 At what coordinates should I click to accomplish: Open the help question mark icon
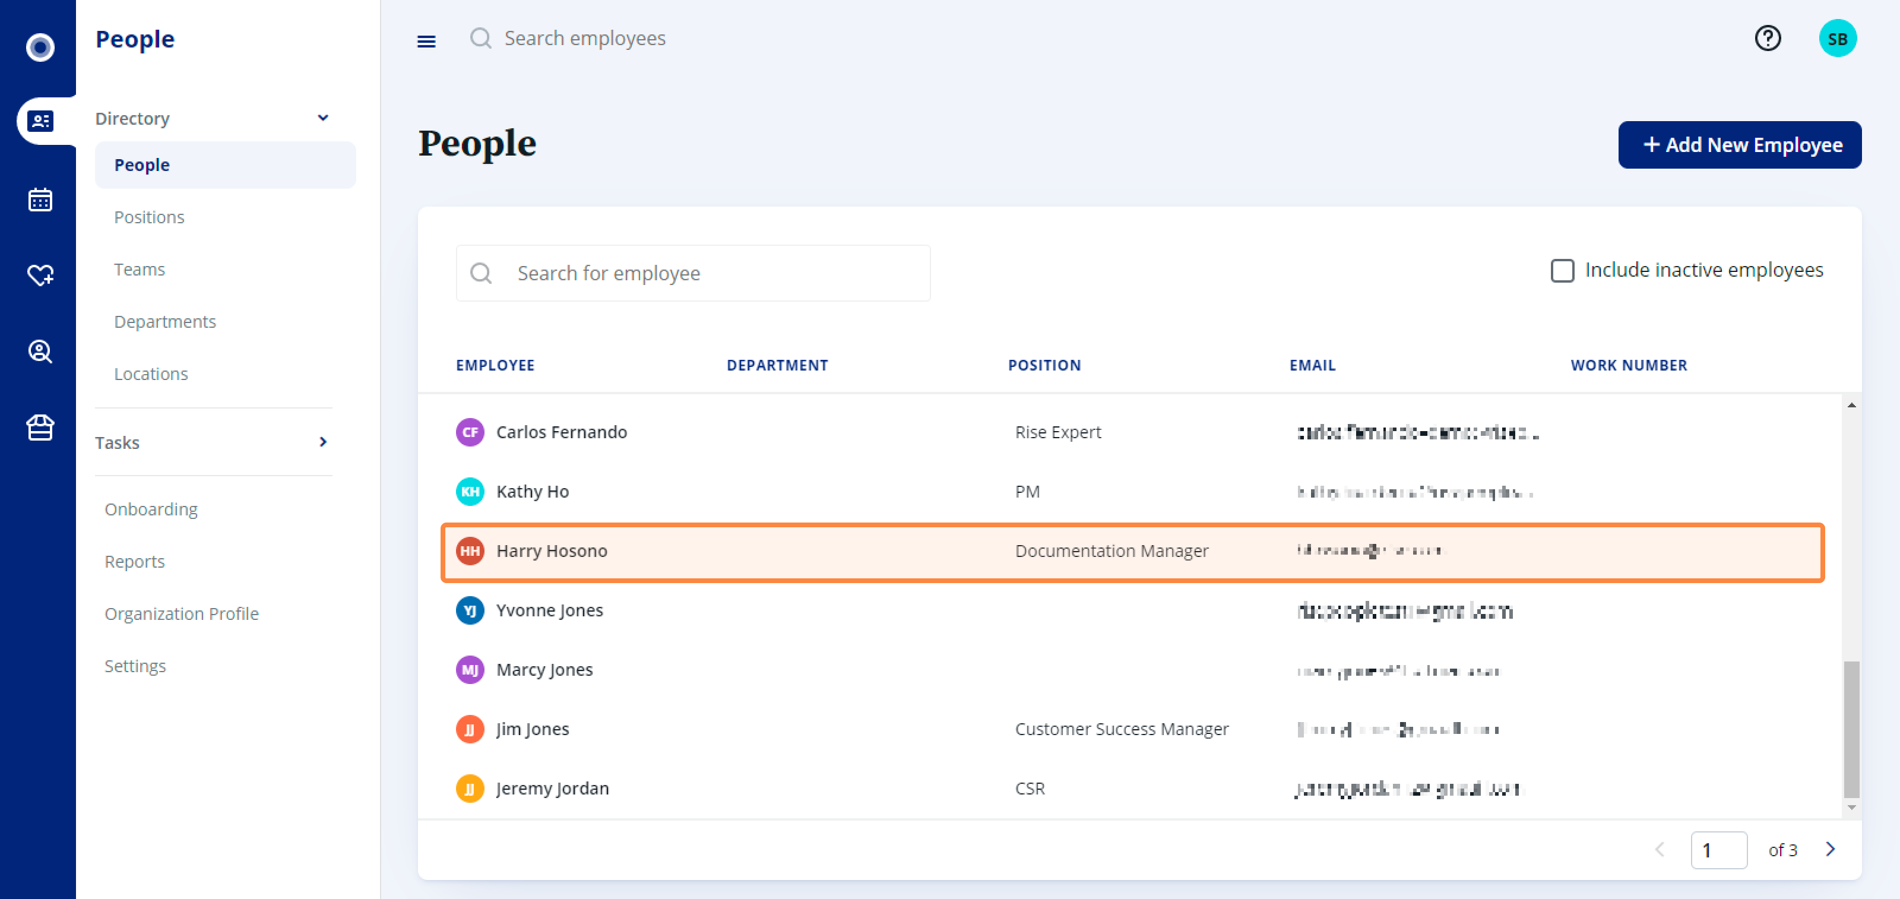[1768, 39]
